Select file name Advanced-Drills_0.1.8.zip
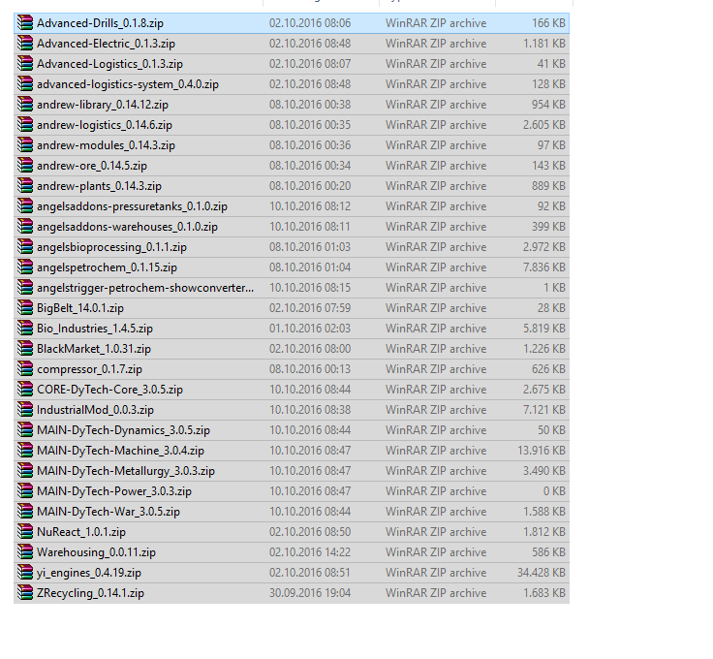Screen dimensions: 713x659 [100, 23]
